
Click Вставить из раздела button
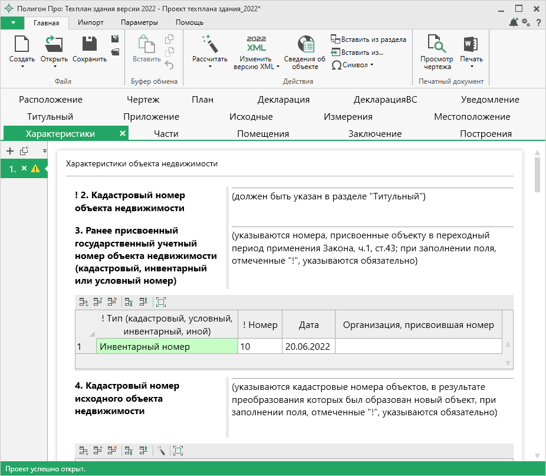tap(369, 40)
